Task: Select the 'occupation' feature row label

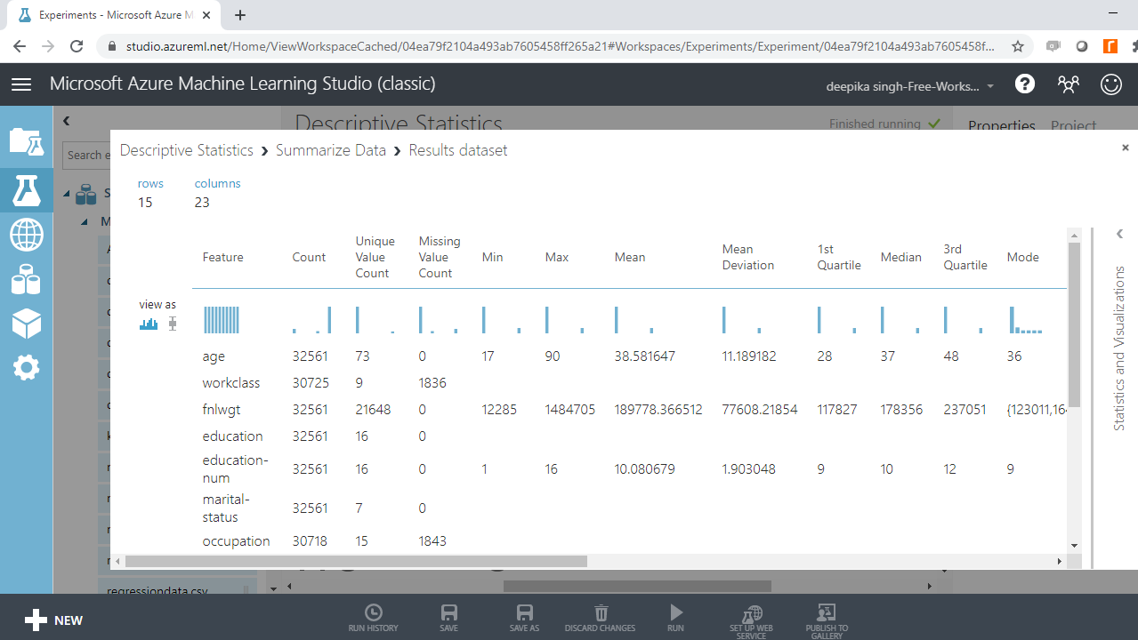Action: [x=236, y=540]
